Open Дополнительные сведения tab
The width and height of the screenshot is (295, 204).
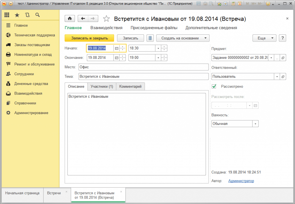click(211, 28)
